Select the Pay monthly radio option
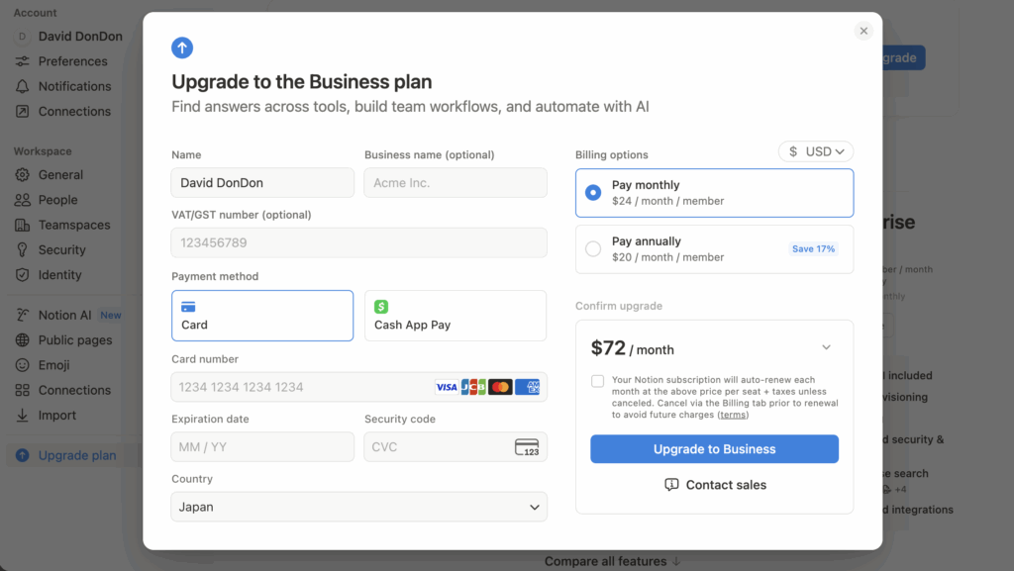1014x571 pixels. coord(593,193)
